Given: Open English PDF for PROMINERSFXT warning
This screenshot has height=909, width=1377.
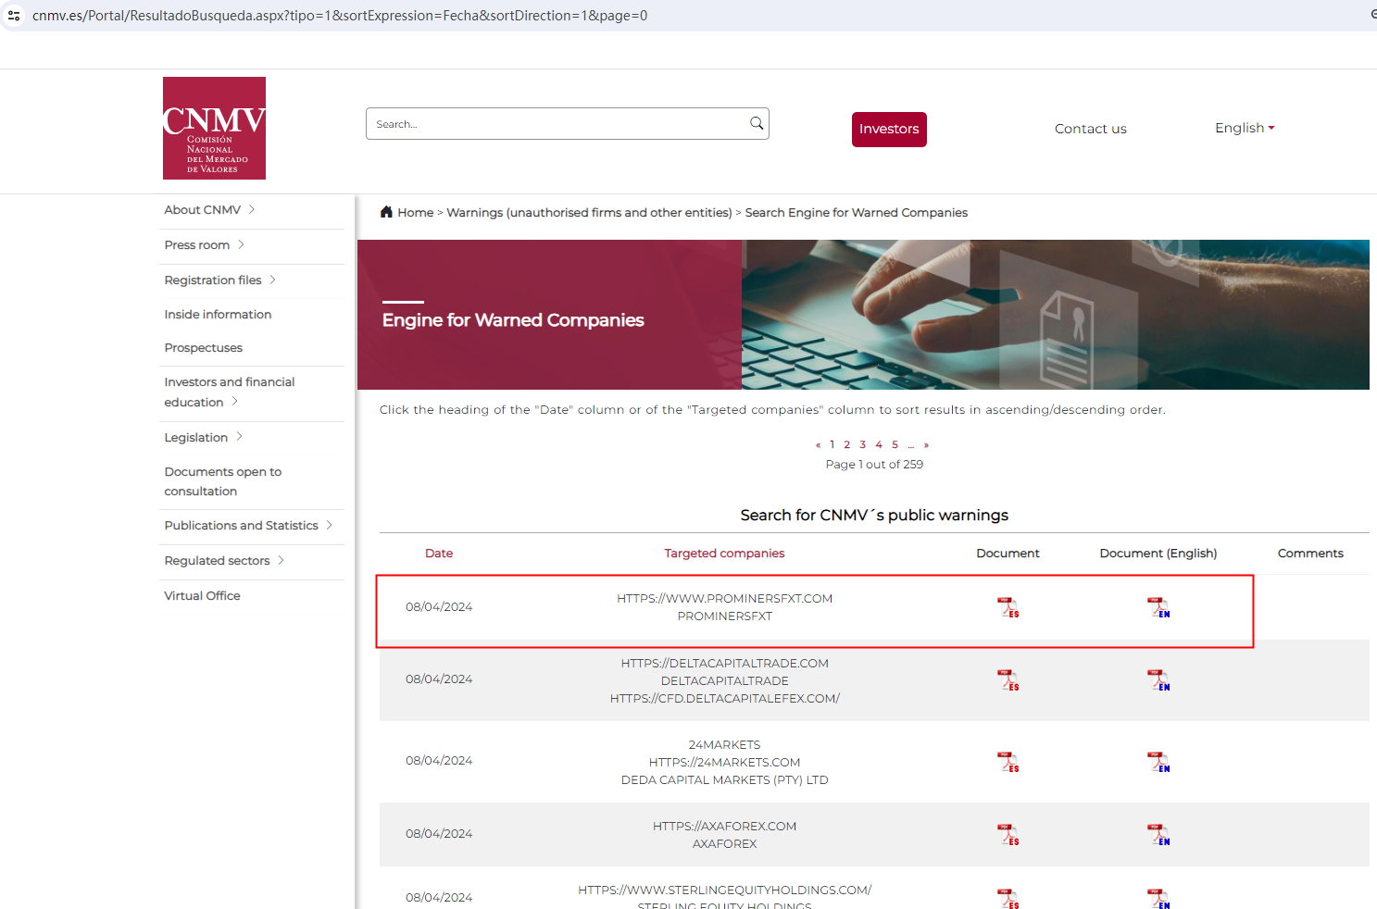Looking at the screenshot, I should click(1158, 607).
